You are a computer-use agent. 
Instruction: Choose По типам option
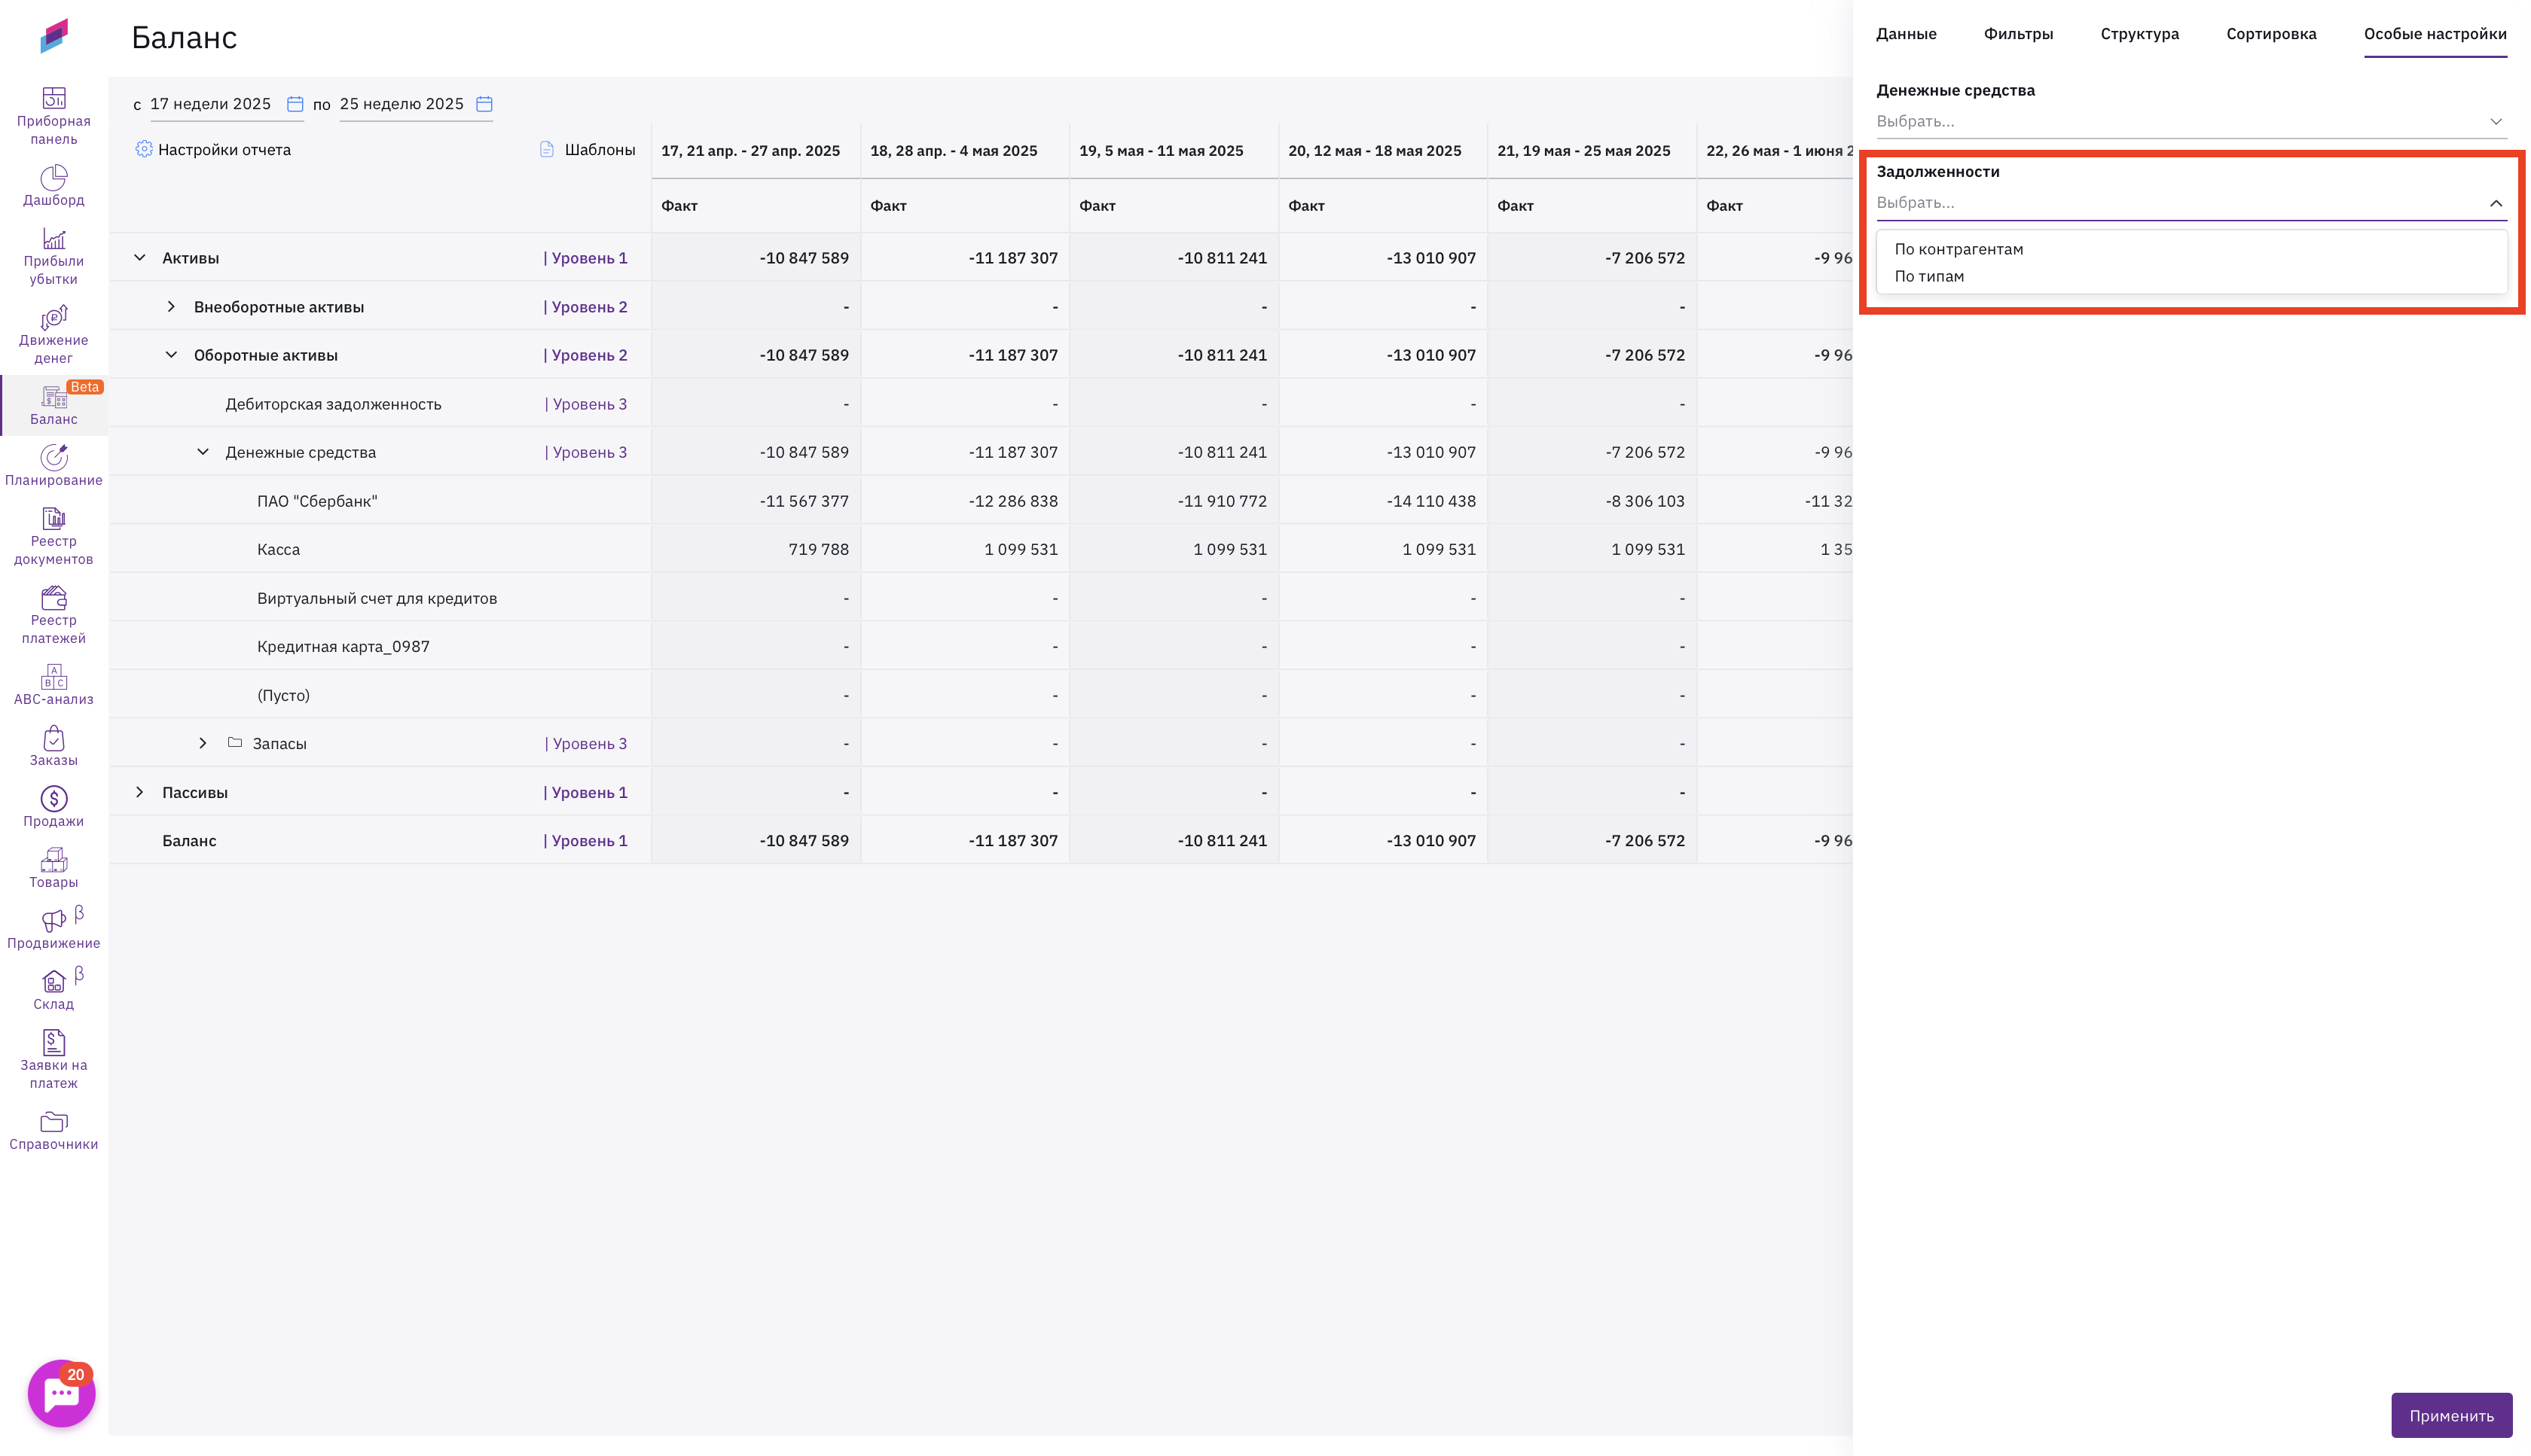pyautogui.click(x=1929, y=276)
